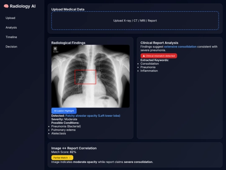Click the Partial Match badge
This screenshot has height=170, width=226.
(62, 157)
